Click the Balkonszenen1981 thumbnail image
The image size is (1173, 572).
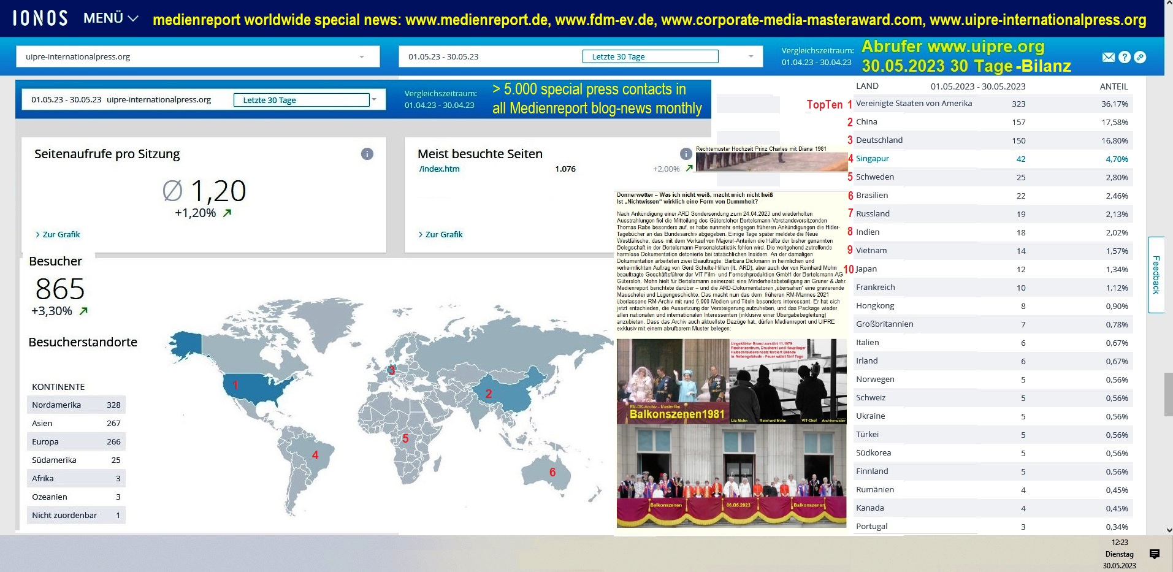point(673,381)
